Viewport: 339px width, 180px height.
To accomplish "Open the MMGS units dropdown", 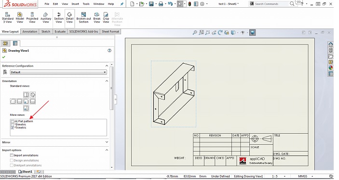I will click(x=312, y=176).
